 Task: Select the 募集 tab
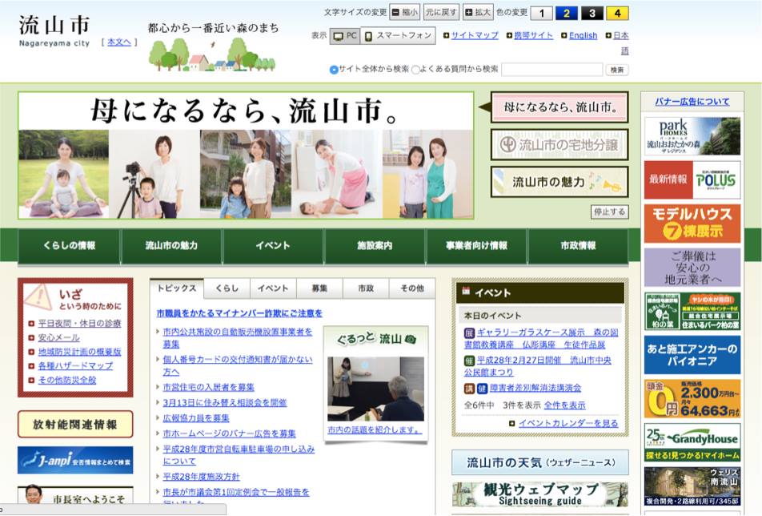[x=319, y=288]
